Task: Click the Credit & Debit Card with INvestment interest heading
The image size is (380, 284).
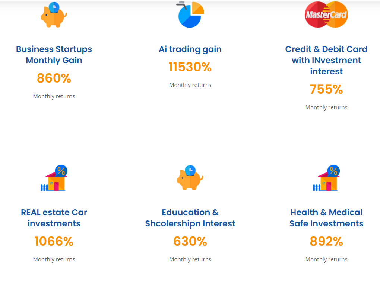Action: click(x=326, y=60)
